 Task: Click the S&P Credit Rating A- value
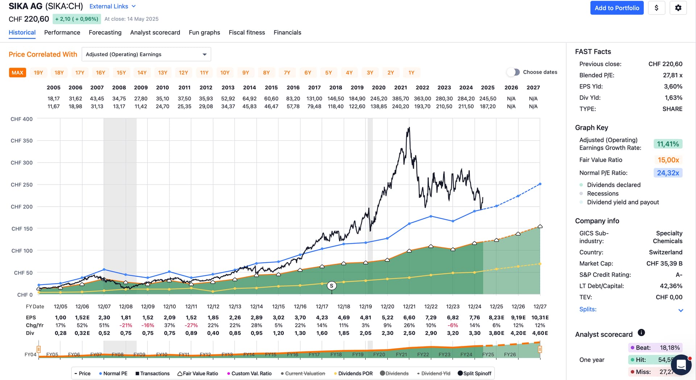(679, 275)
